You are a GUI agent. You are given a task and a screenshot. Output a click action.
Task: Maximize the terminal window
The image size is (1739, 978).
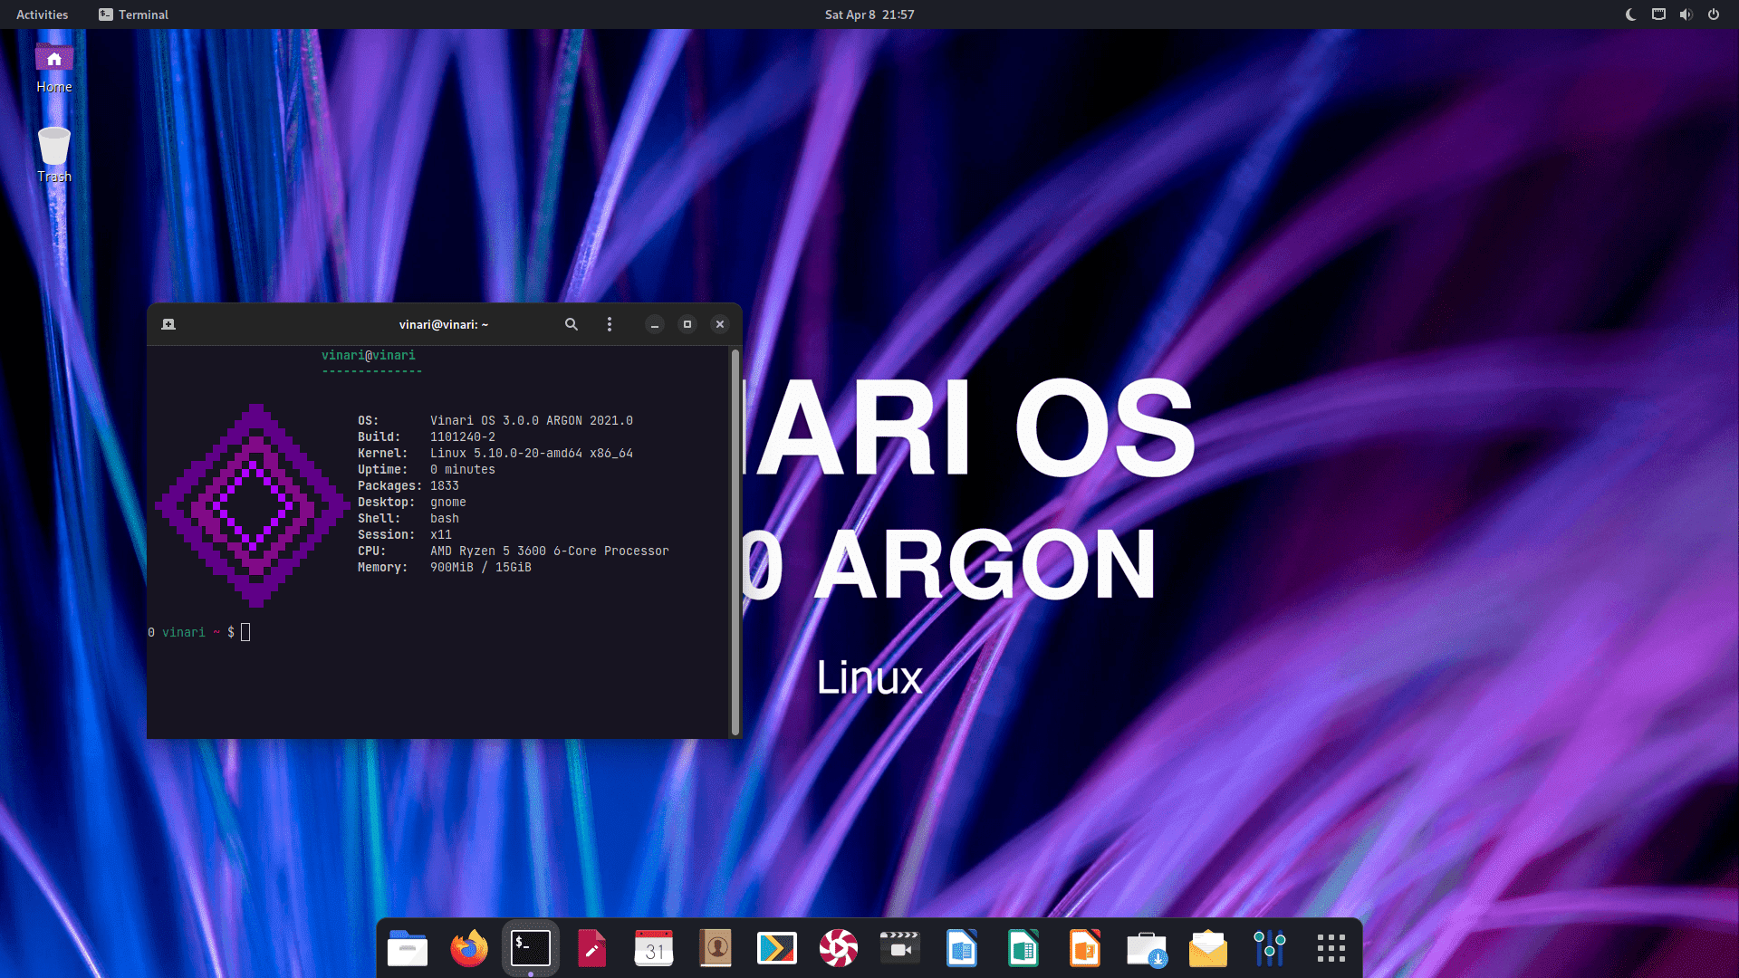[x=687, y=324]
